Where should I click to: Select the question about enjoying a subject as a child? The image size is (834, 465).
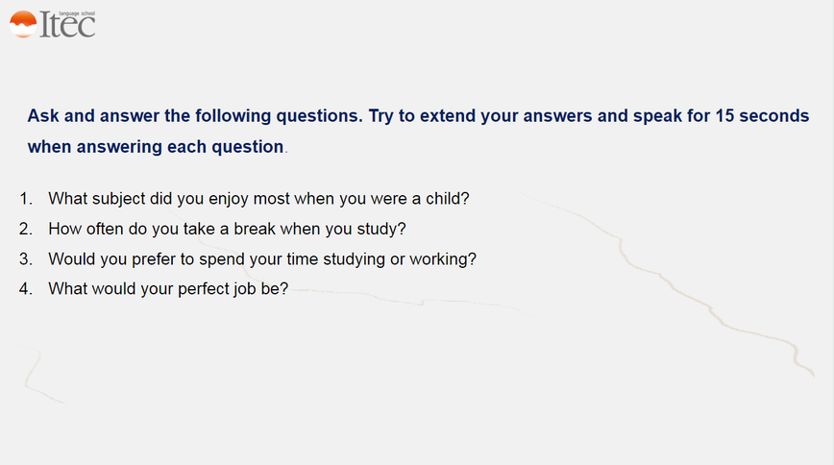(x=258, y=199)
